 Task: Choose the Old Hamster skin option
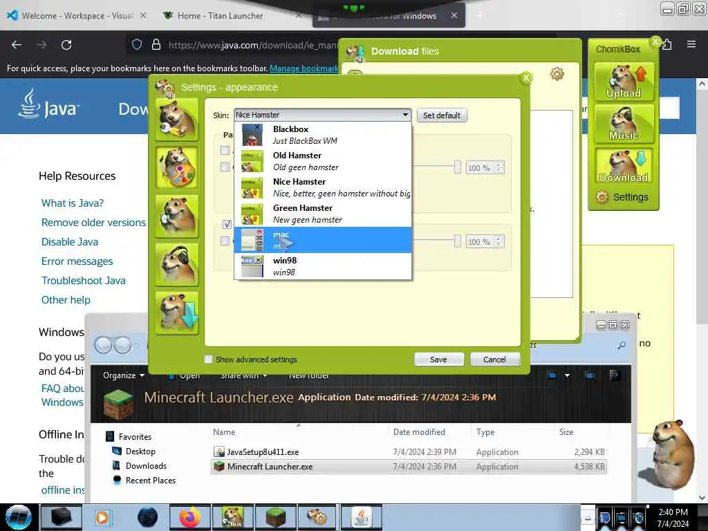point(323,161)
